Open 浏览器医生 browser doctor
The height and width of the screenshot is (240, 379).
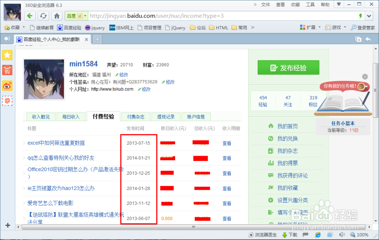coord(263,235)
